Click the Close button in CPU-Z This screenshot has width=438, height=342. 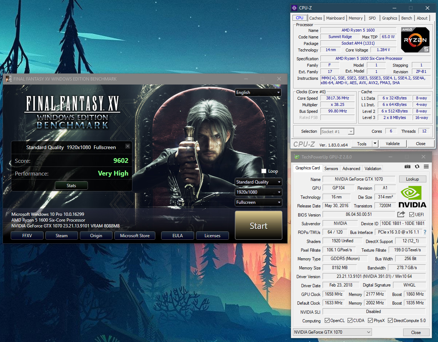[x=421, y=144]
